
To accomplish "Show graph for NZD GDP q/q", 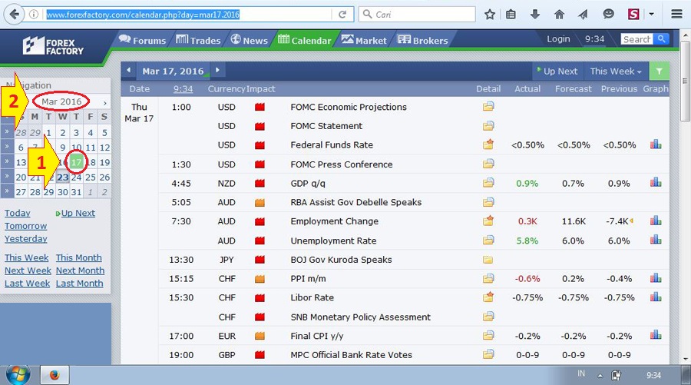I will (x=656, y=182).
